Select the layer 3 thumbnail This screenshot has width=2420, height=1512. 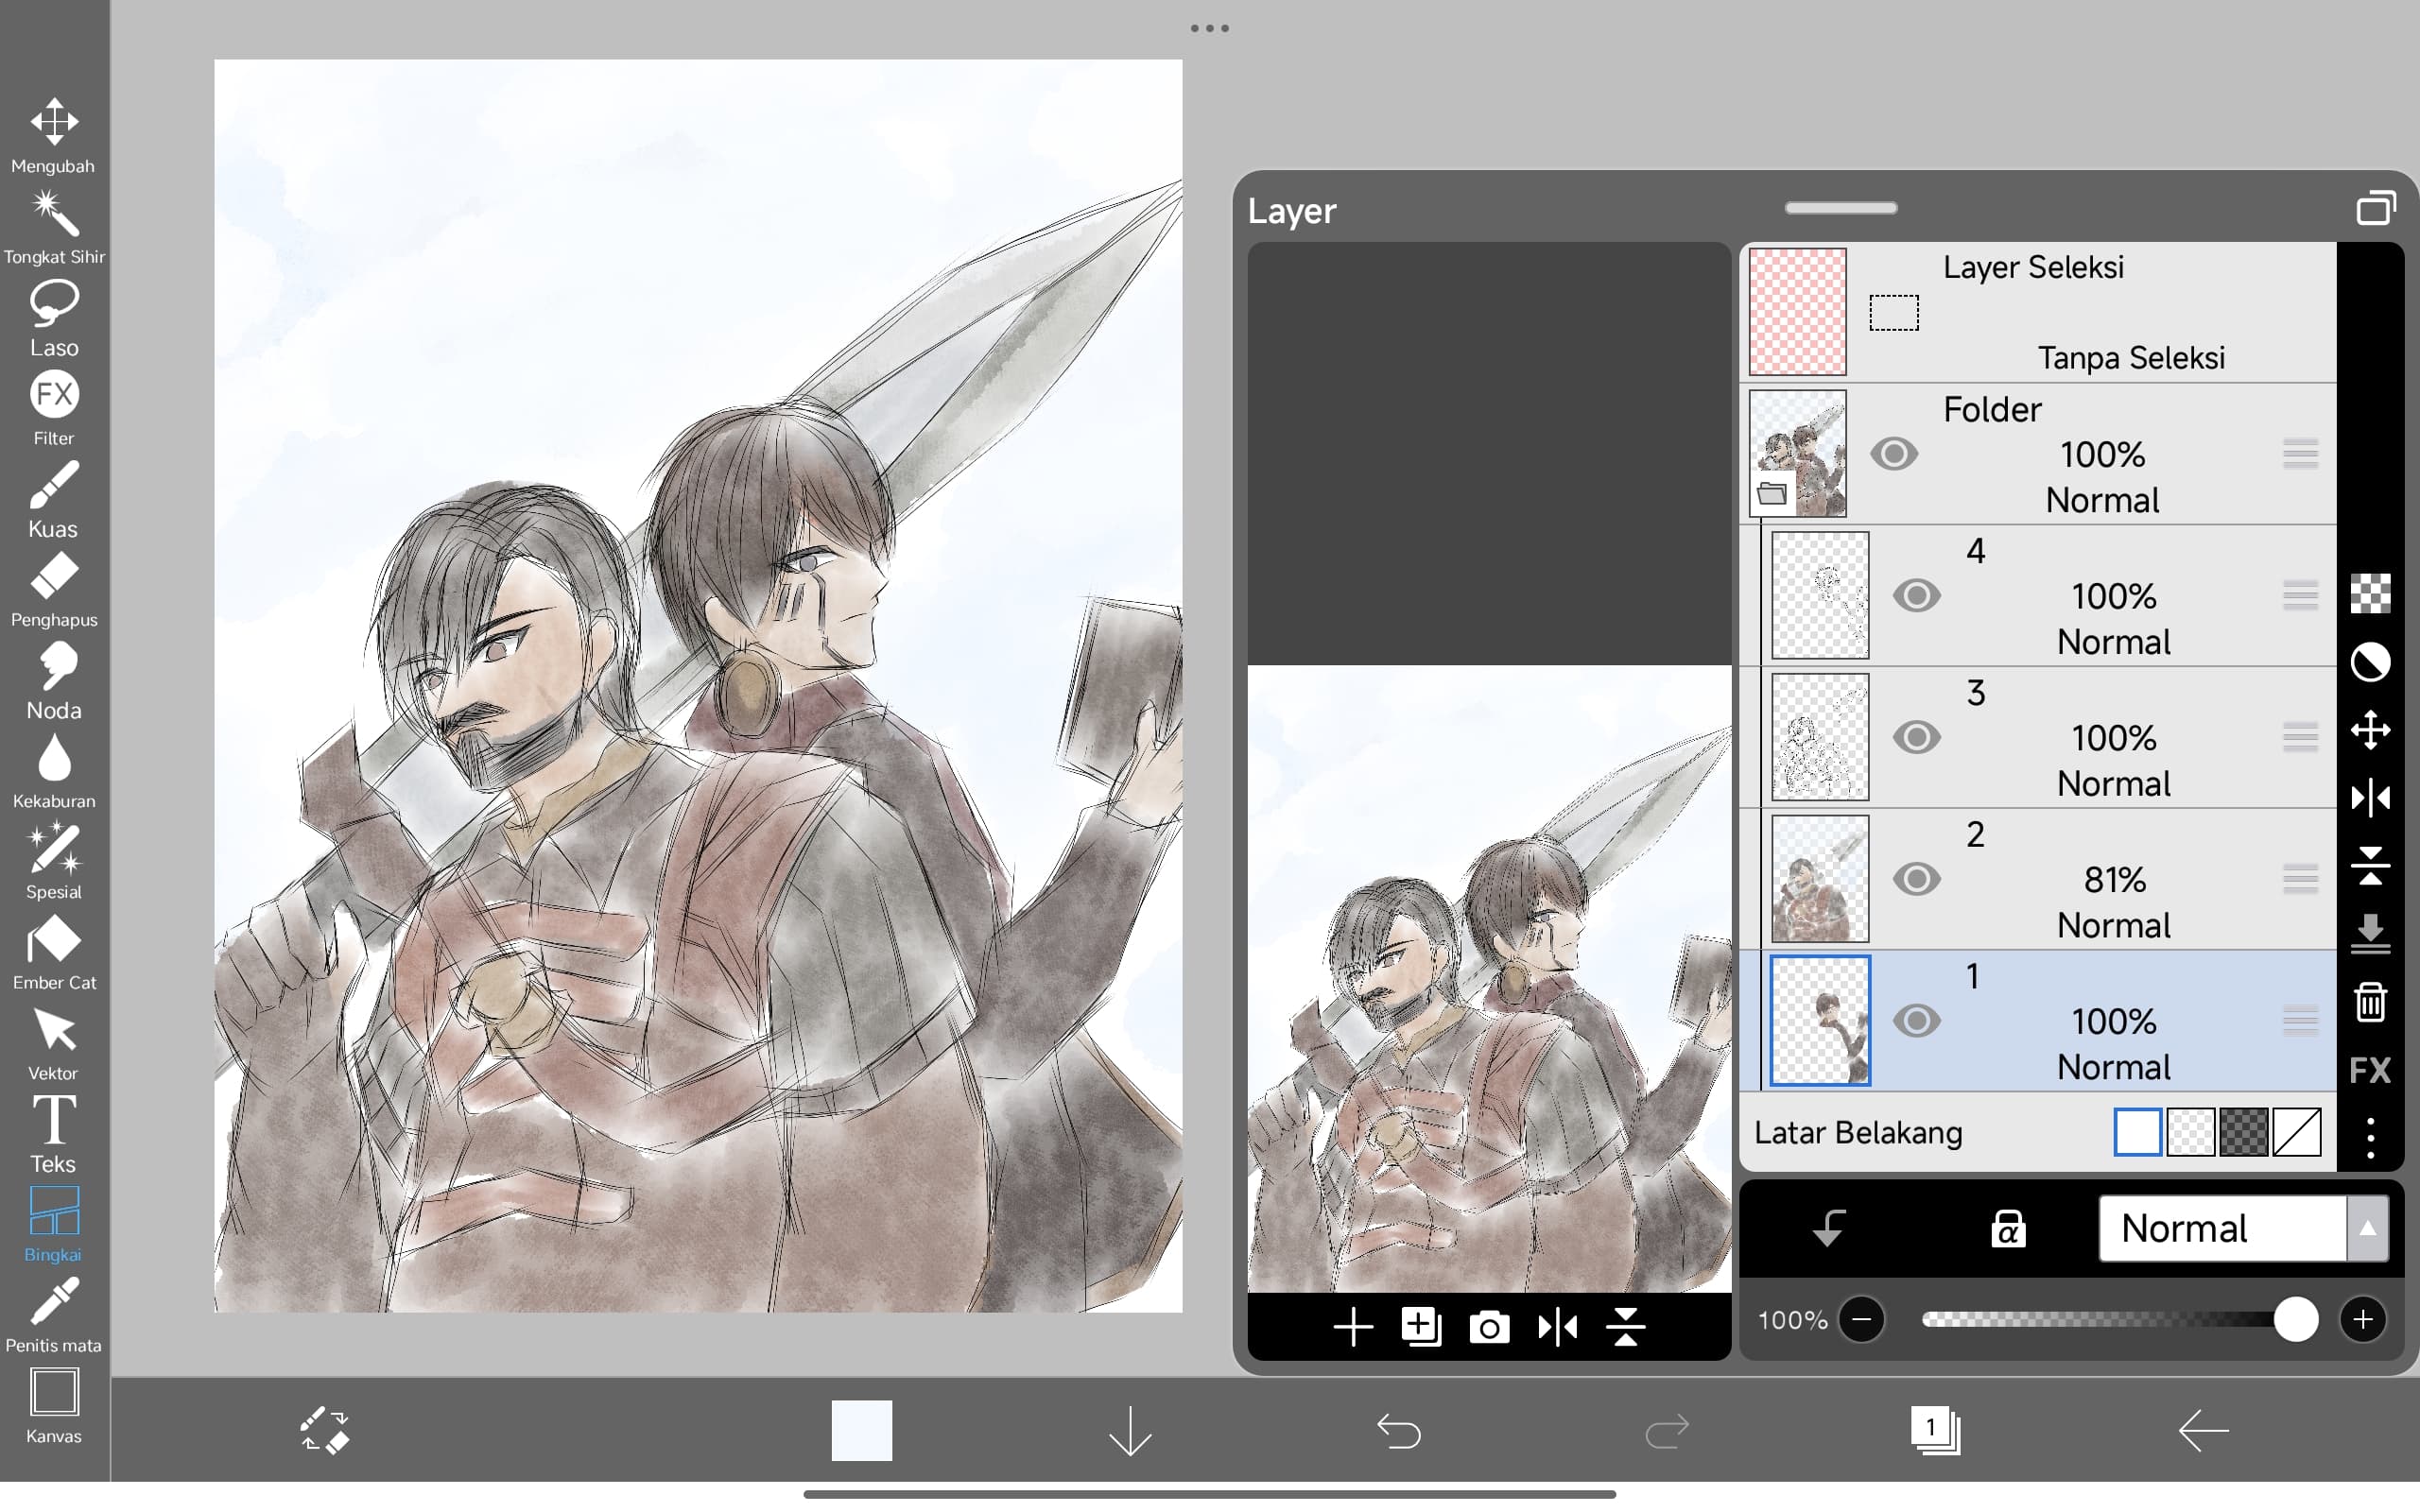pyautogui.click(x=1819, y=737)
